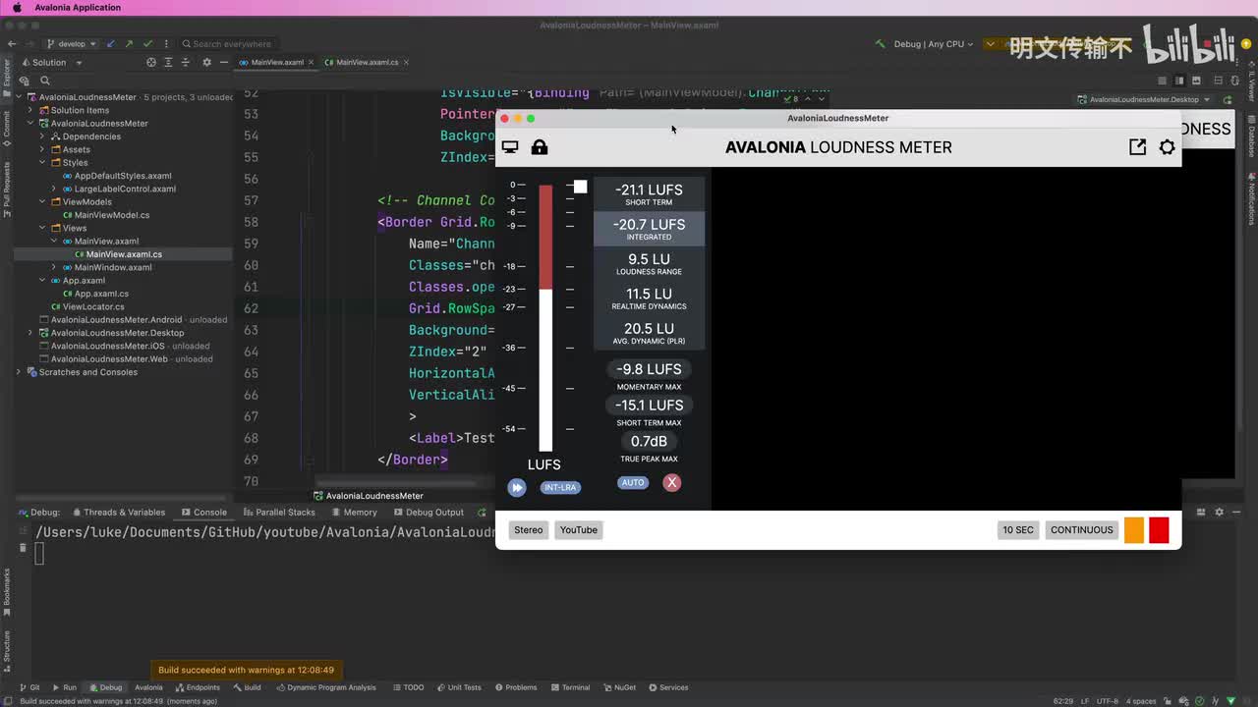Screen dimensions: 1258x707
Task: Click the locate file target icon in Solution panel
Action: pyautogui.click(x=151, y=63)
